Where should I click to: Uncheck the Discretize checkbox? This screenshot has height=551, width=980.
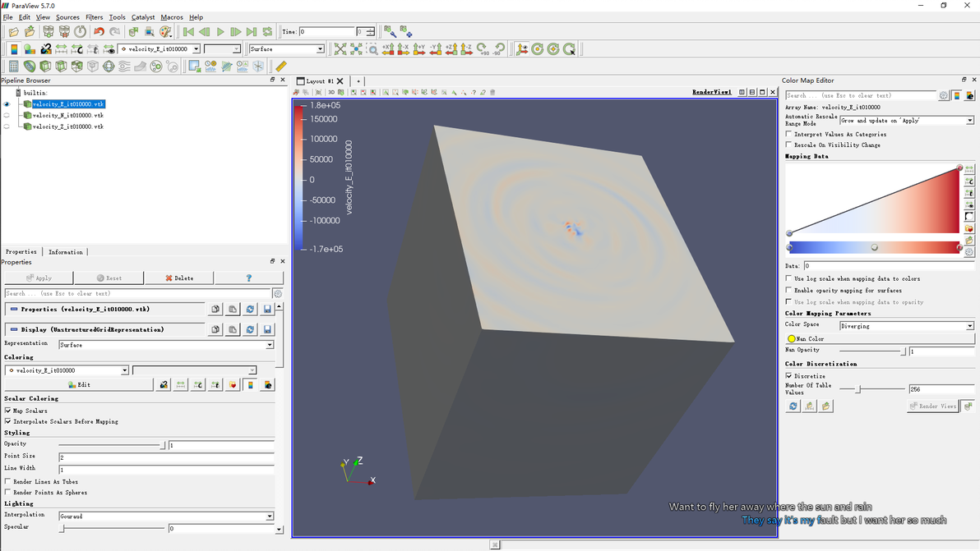tap(789, 376)
